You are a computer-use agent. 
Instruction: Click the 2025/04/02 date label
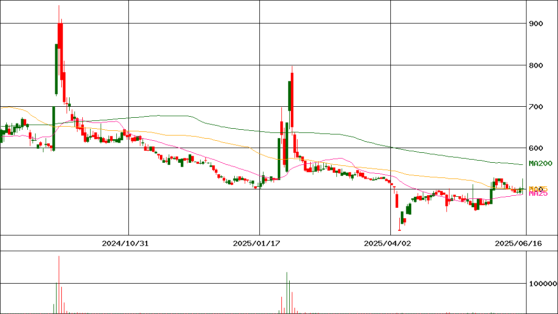[387, 243]
